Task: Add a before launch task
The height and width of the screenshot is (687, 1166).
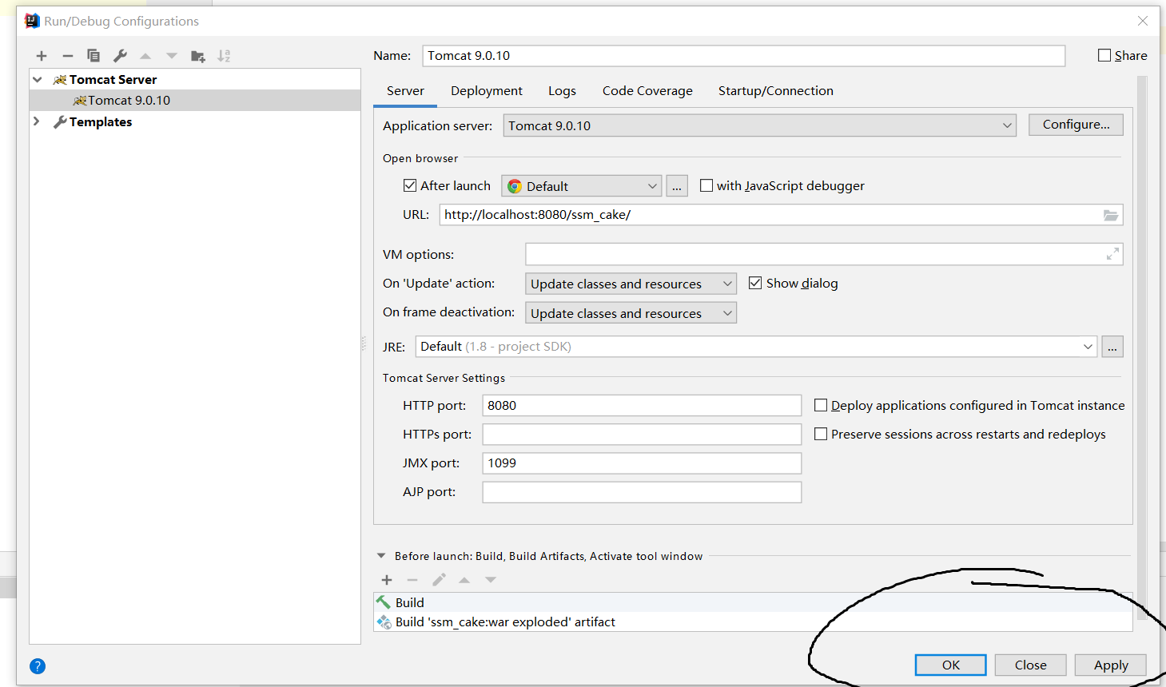Action: coord(387,580)
